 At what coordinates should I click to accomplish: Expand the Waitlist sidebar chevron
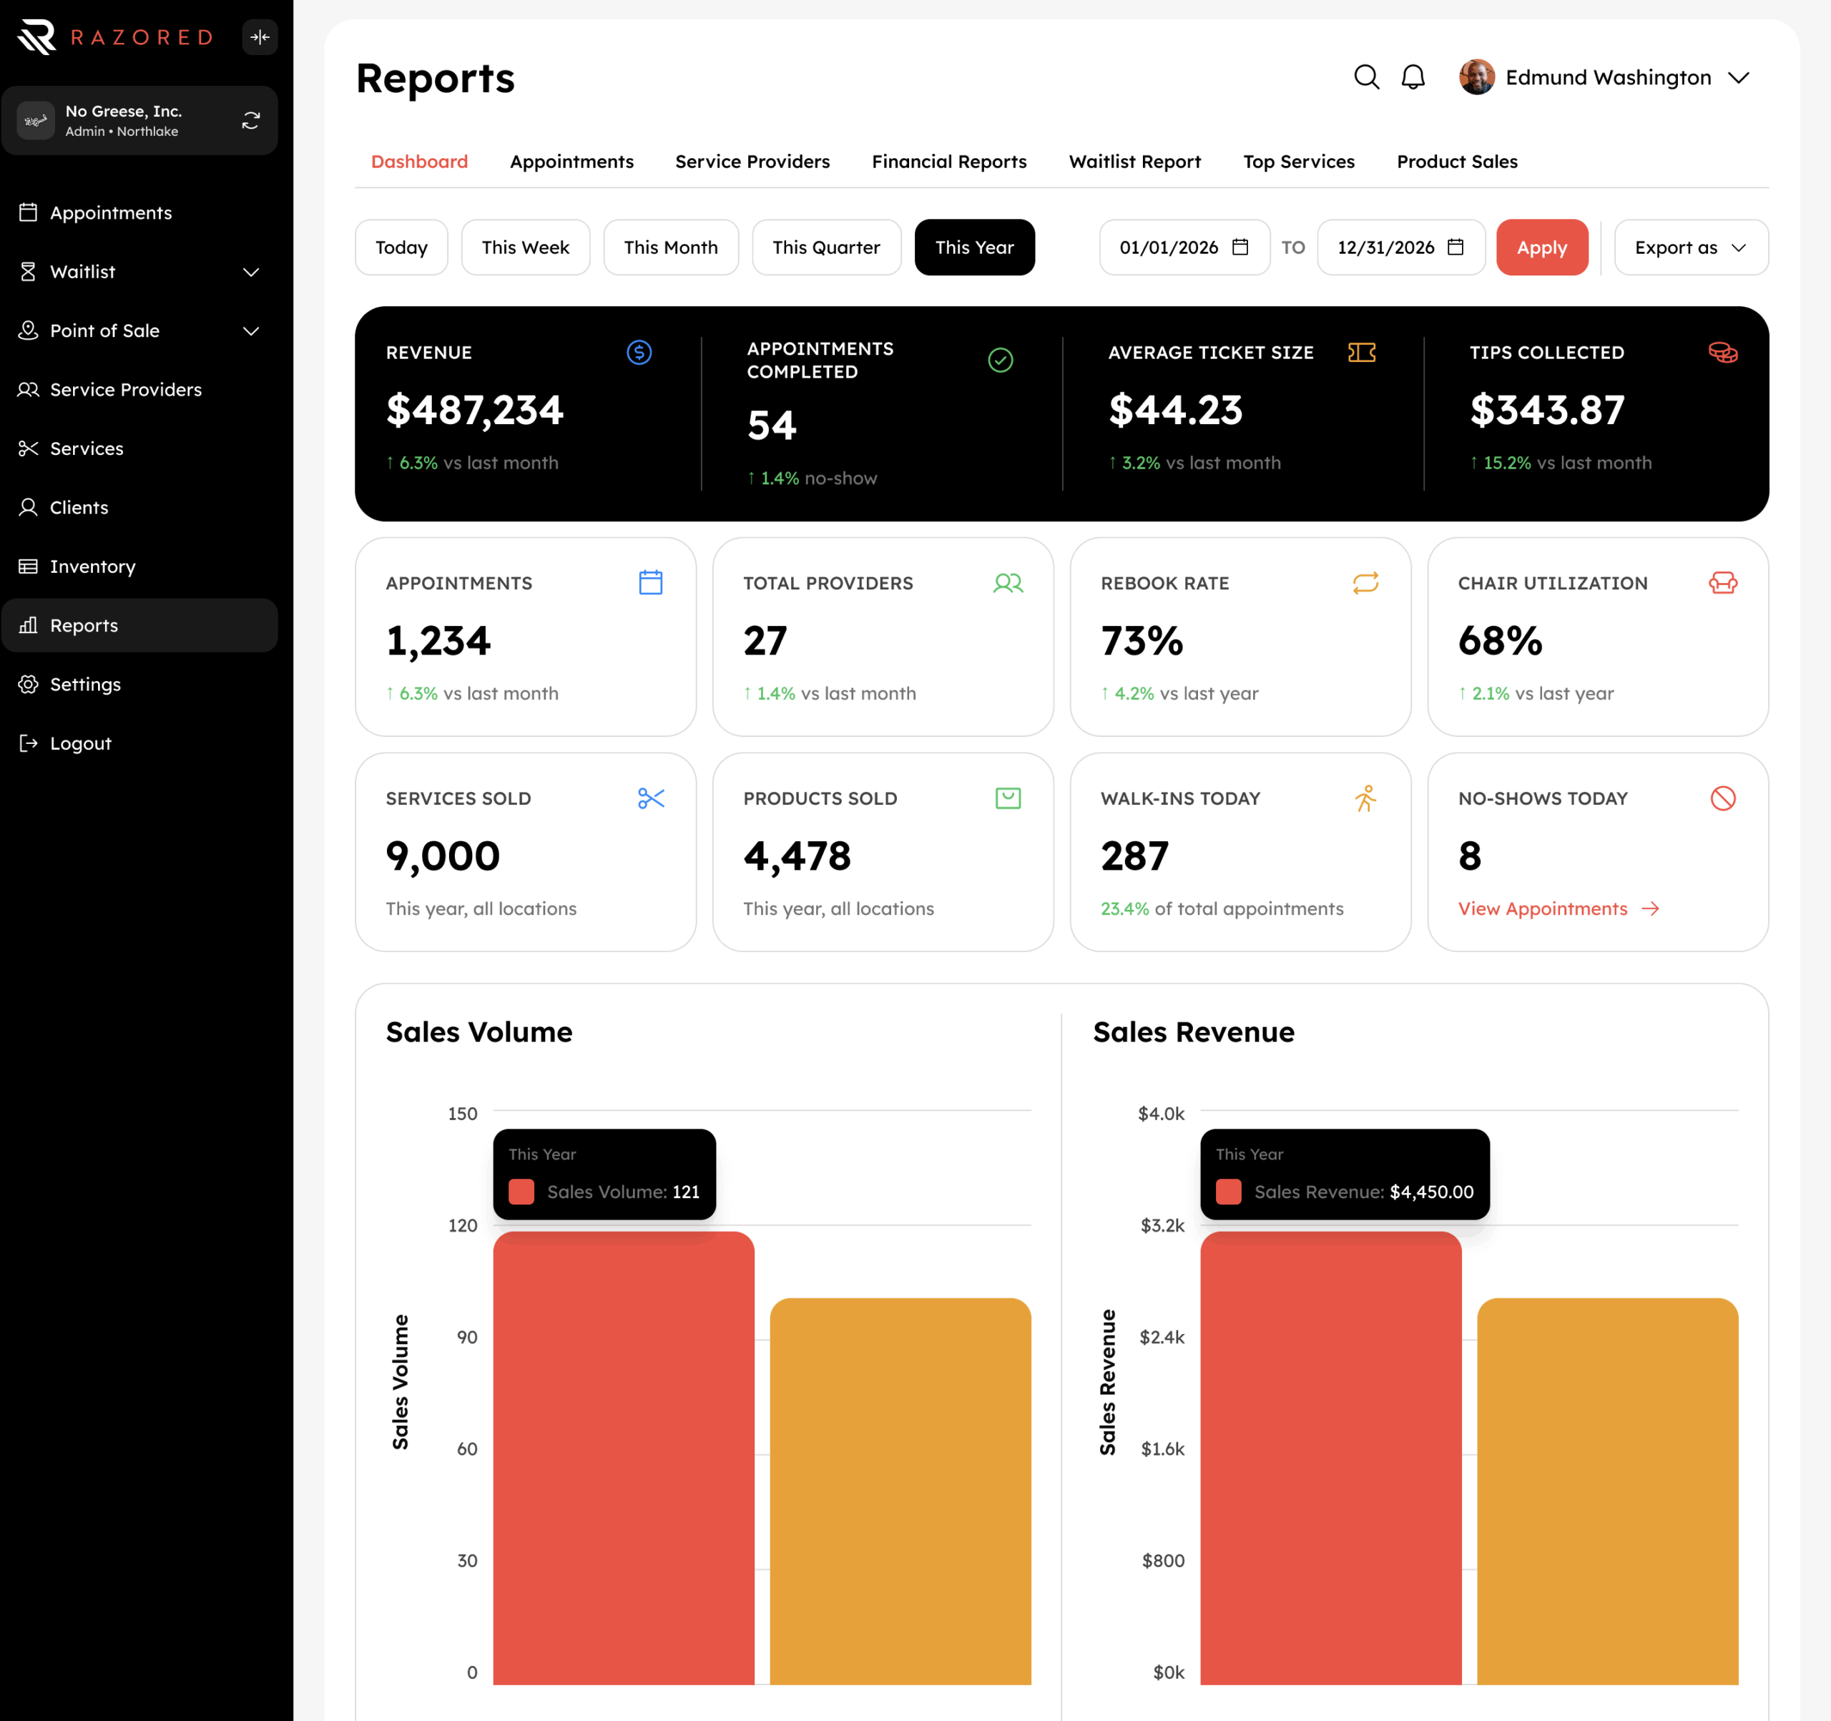[x=250, y=272]
